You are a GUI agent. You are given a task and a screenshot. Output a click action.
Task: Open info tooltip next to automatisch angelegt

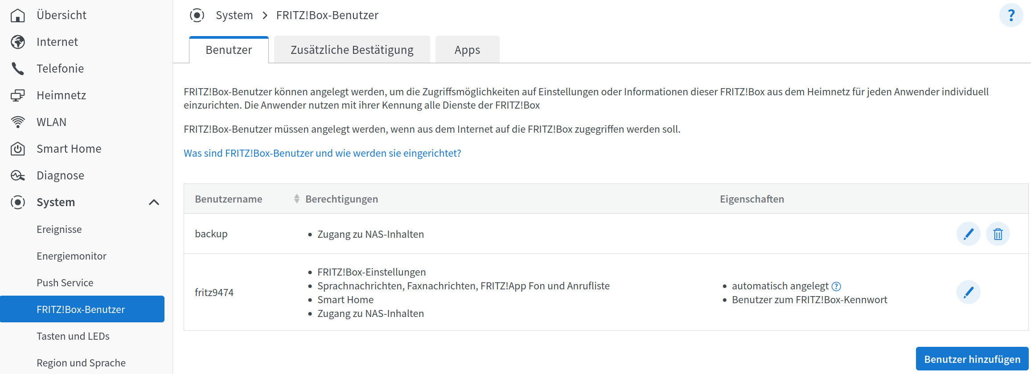(836, 286)
